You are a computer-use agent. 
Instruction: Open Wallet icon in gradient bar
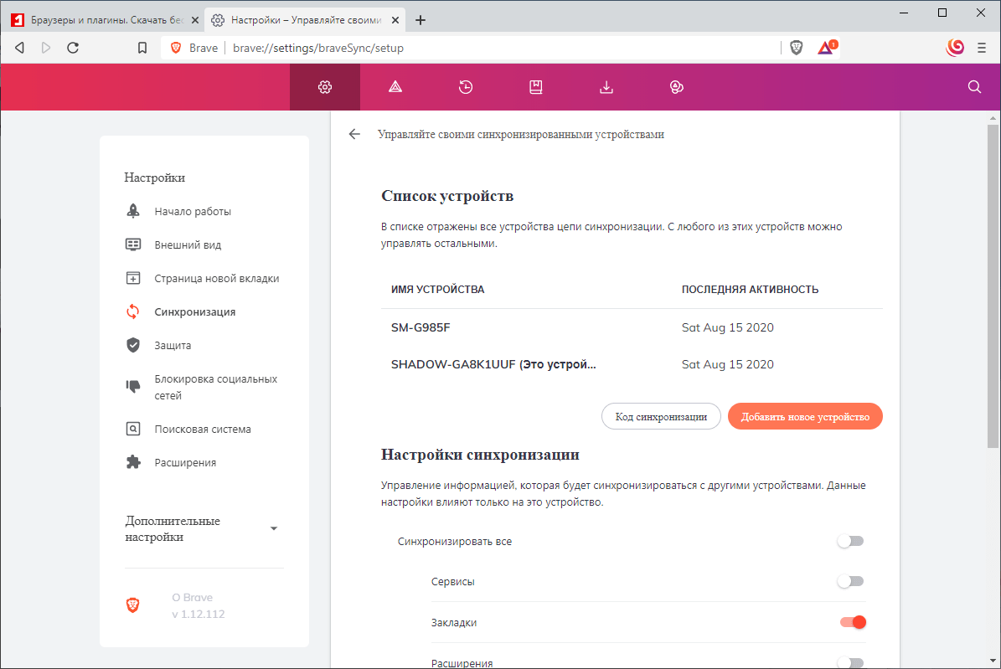coord(677,87)
